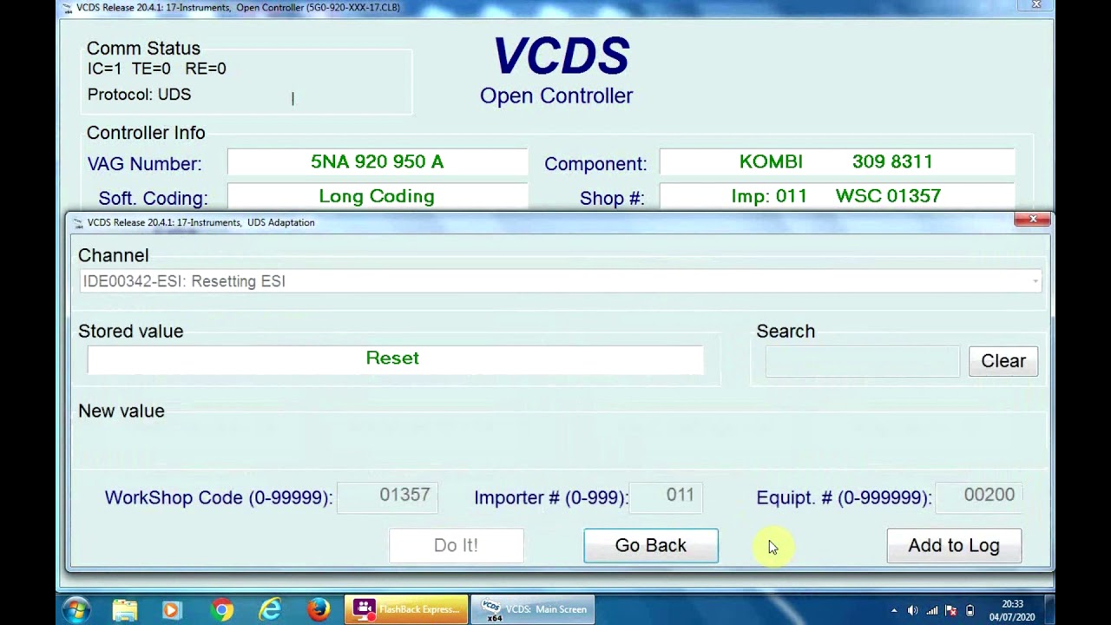
Task: Click the Soft. Coding field Long Coding
Action: 378,196
